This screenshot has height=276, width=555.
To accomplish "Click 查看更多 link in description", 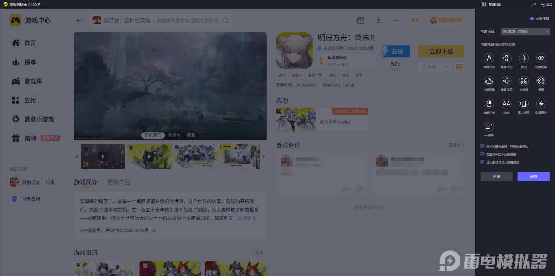I will click(247, 218).
